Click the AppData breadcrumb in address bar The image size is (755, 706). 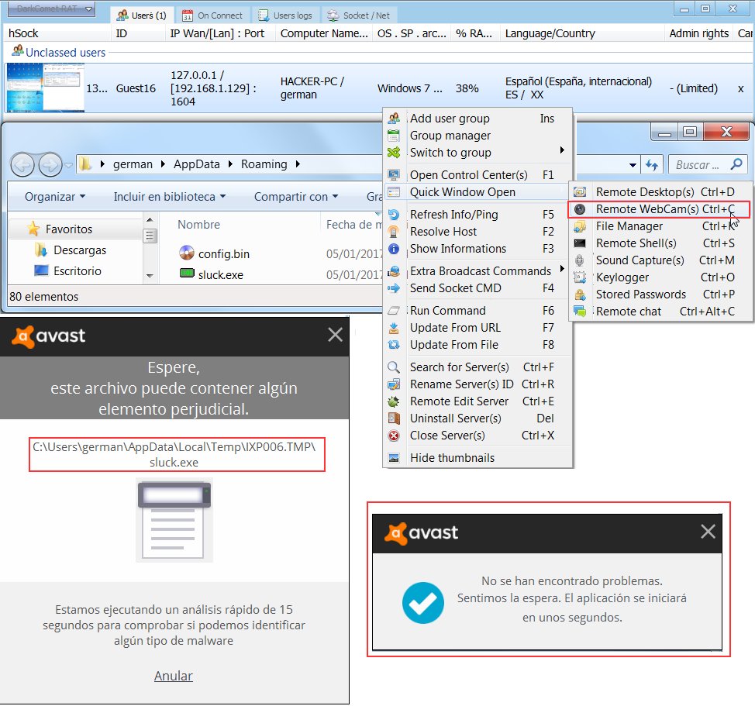(196, 164)
